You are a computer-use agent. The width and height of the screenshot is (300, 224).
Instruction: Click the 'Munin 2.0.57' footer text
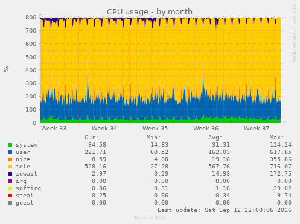pos(150,217)
